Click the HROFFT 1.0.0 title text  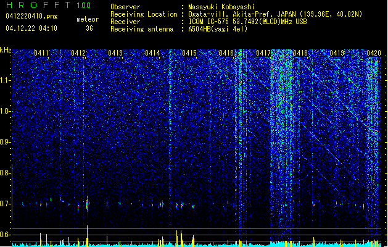coord(48,5)
